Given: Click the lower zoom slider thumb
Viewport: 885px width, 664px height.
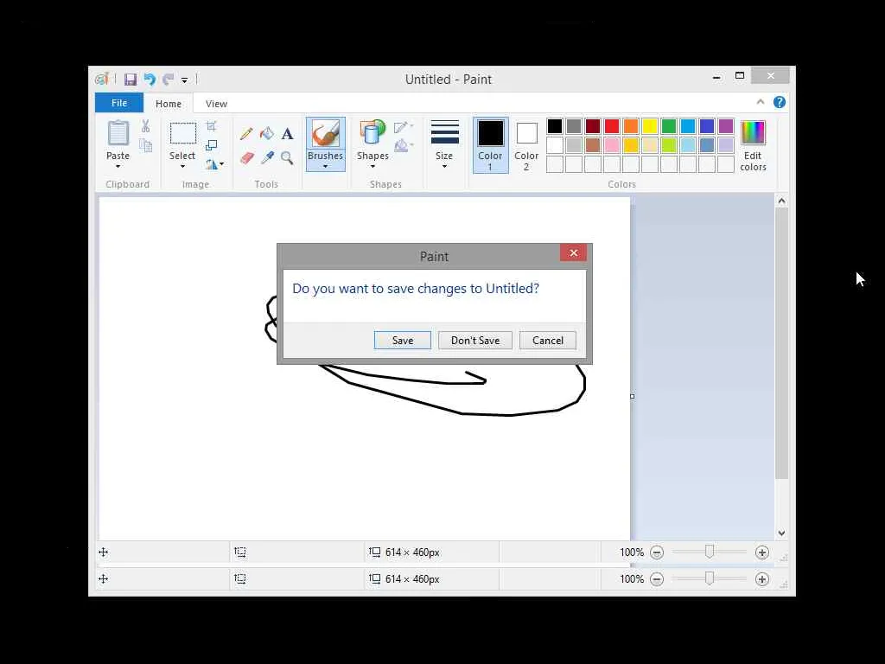Looking at the screenshot, I should 710,578.
